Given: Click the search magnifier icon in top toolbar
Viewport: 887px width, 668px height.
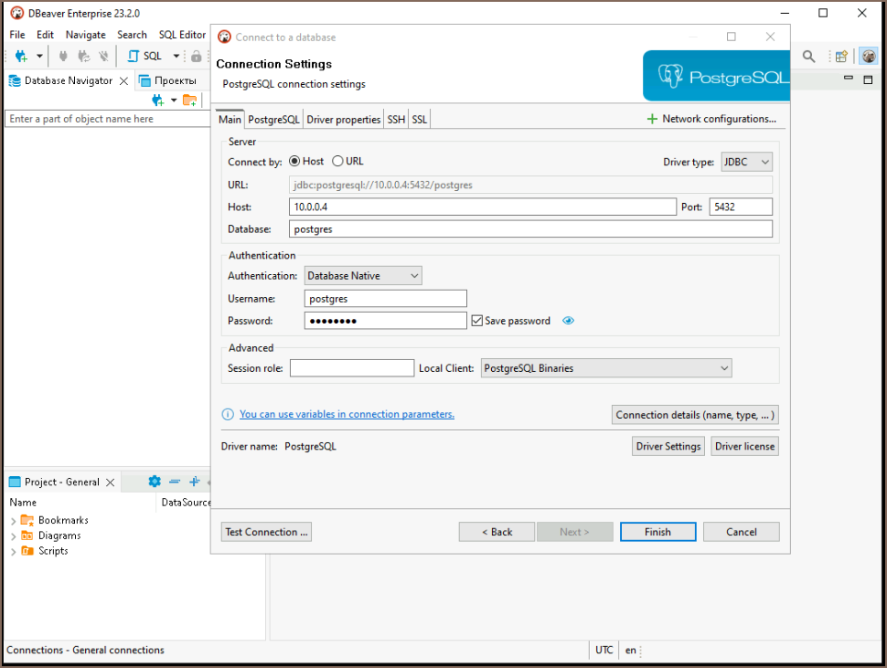Looking at the screenshot, I should click(x=809, y=57).
